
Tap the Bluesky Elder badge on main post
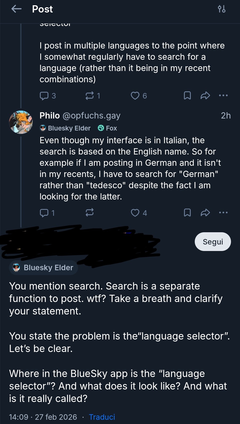click(43, 268)
